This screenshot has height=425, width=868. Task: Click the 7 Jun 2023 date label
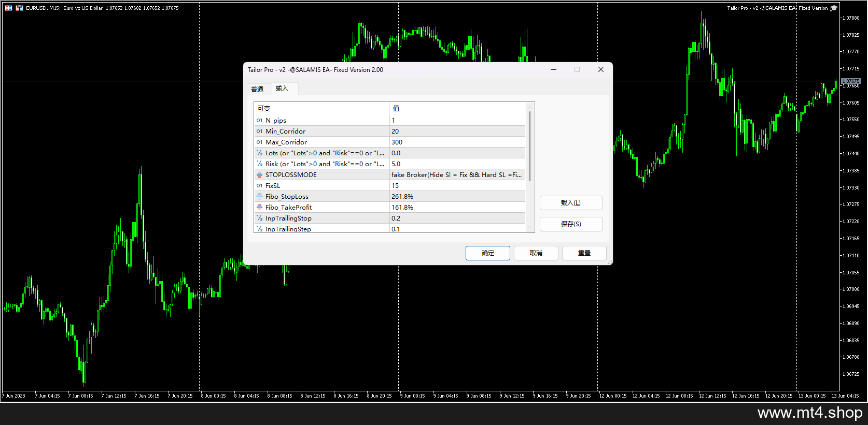[13, 396]
